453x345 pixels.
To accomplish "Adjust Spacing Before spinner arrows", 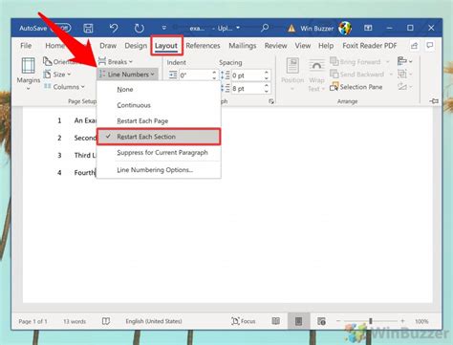I will [267, 75].
